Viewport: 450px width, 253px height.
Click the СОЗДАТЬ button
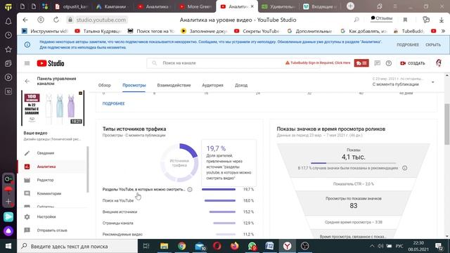(413, 63)
